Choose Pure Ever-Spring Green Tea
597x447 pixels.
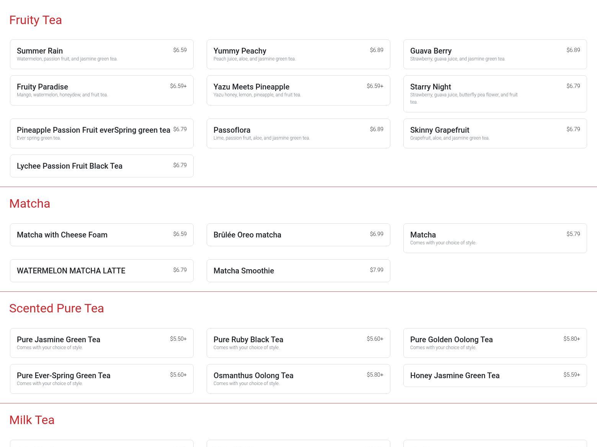click(x=102, y=379)
